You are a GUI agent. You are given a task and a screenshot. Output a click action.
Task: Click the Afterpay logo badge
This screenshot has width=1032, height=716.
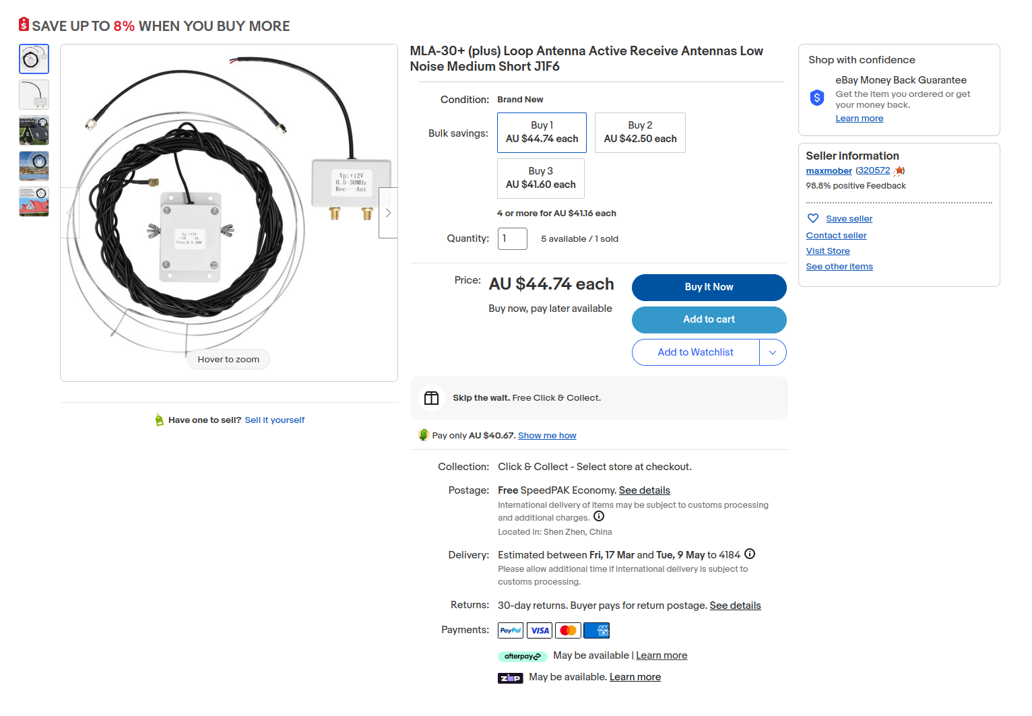(x=522, y=656)
